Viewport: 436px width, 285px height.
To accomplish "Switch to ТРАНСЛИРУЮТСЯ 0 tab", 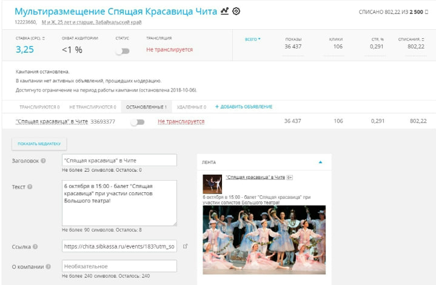I will tap(39, 107).
